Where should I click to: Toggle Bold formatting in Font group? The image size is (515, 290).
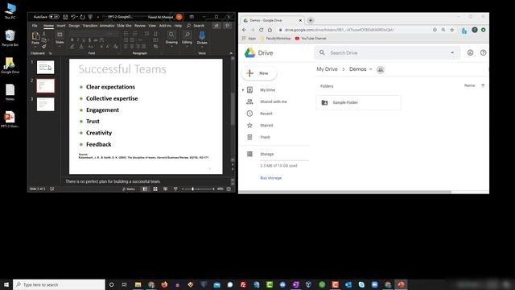(72, 40)
